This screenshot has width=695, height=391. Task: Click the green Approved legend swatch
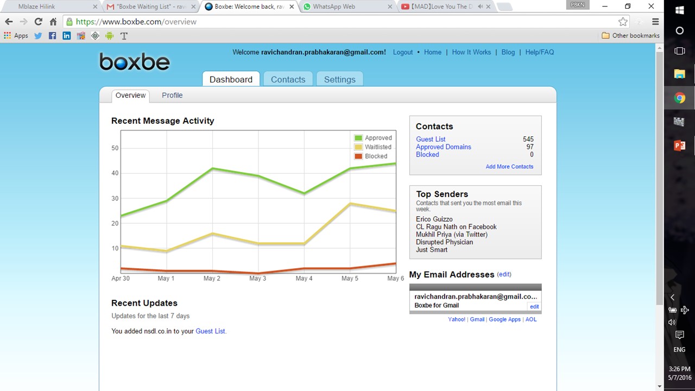(x=358, y=138)
